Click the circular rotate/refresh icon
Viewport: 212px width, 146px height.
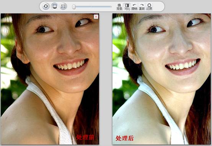(x=46, y=6)
